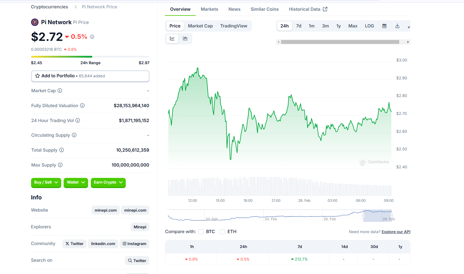Image resolution: width=464 pixels, height=274 pixels.
Task: Select the Max time range
Action: (x=353, y=26)
